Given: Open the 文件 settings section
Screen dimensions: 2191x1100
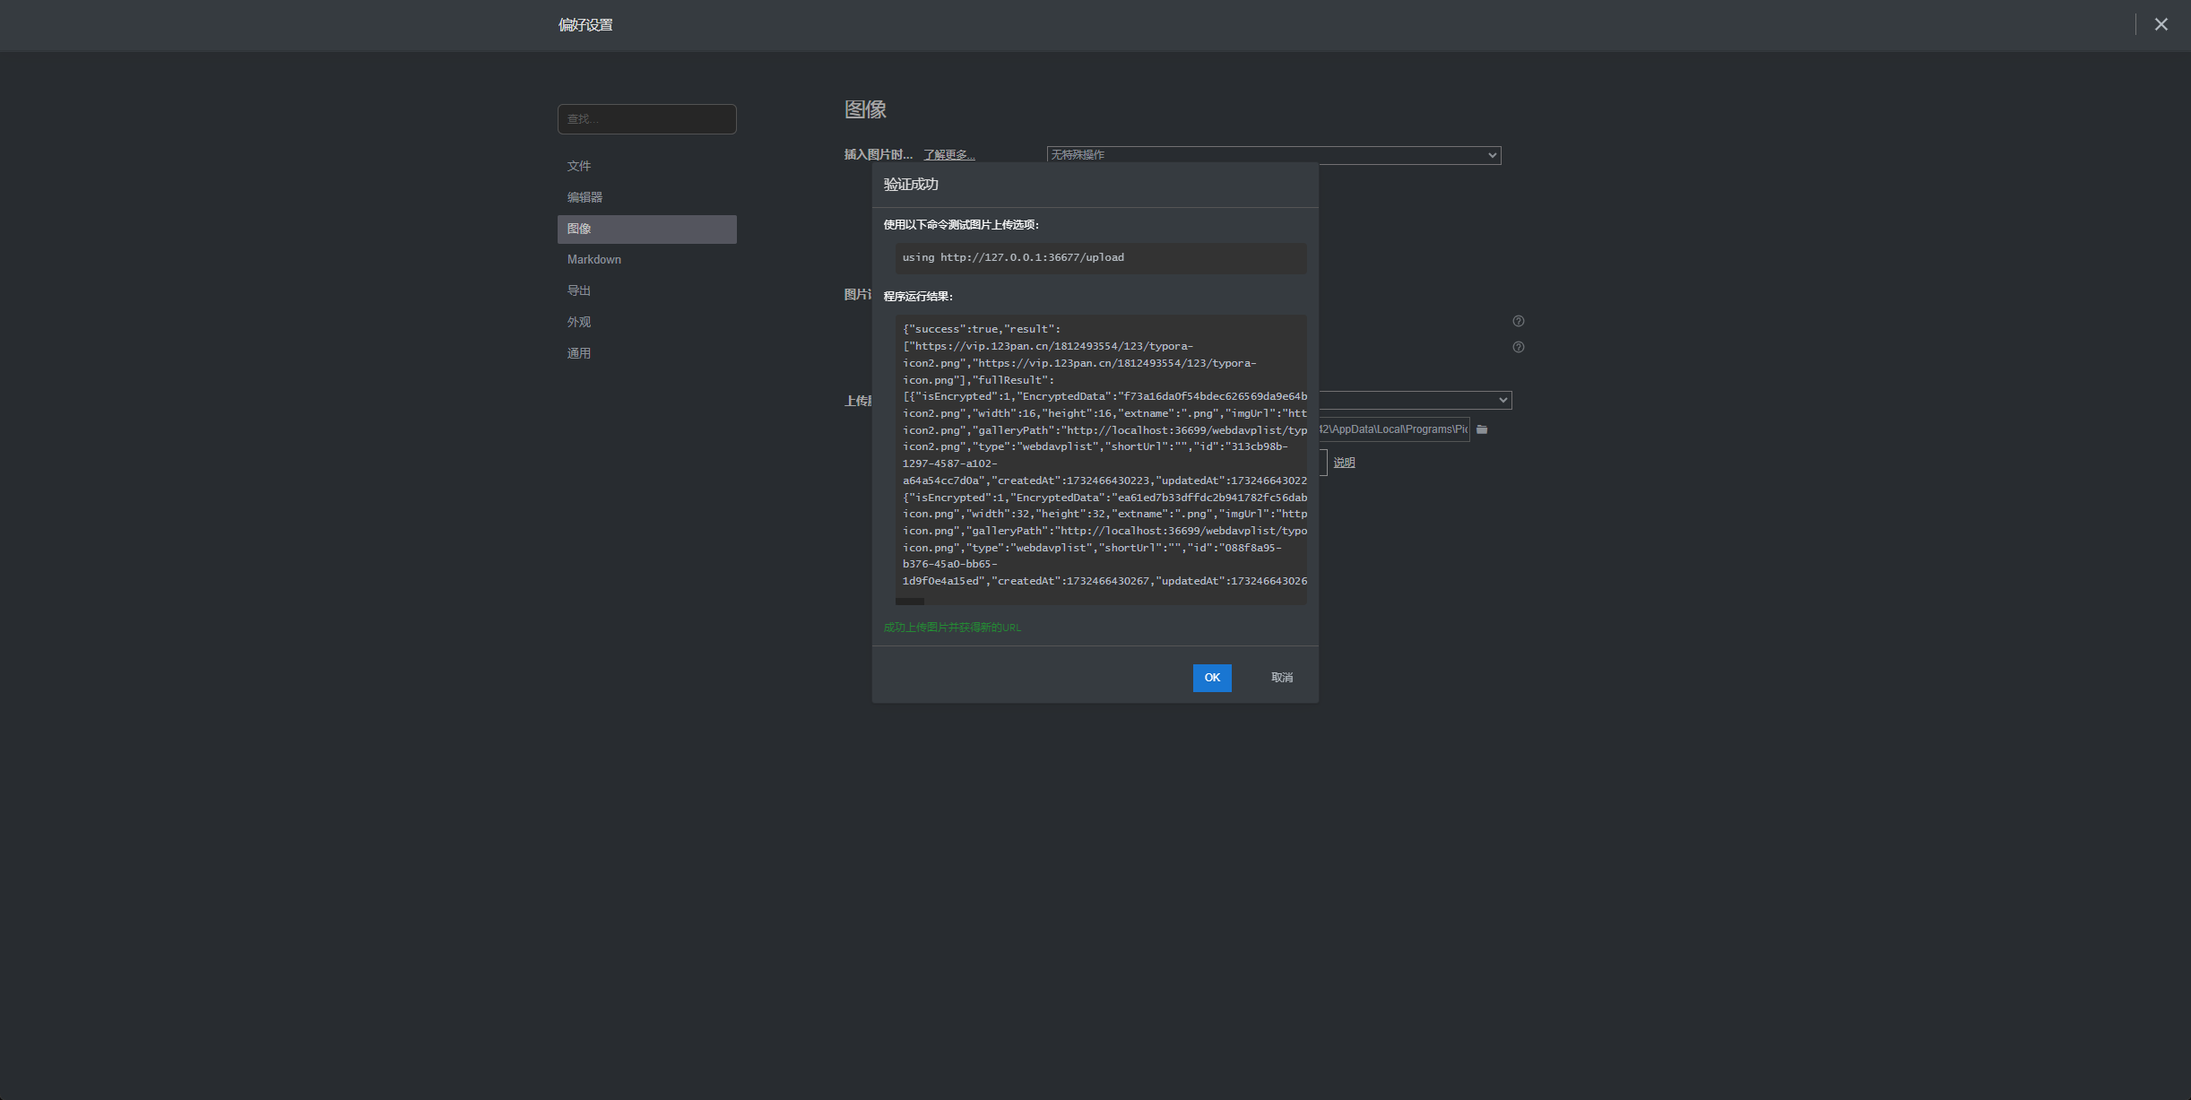Looking at the screenshot, I should coord(647,166).
